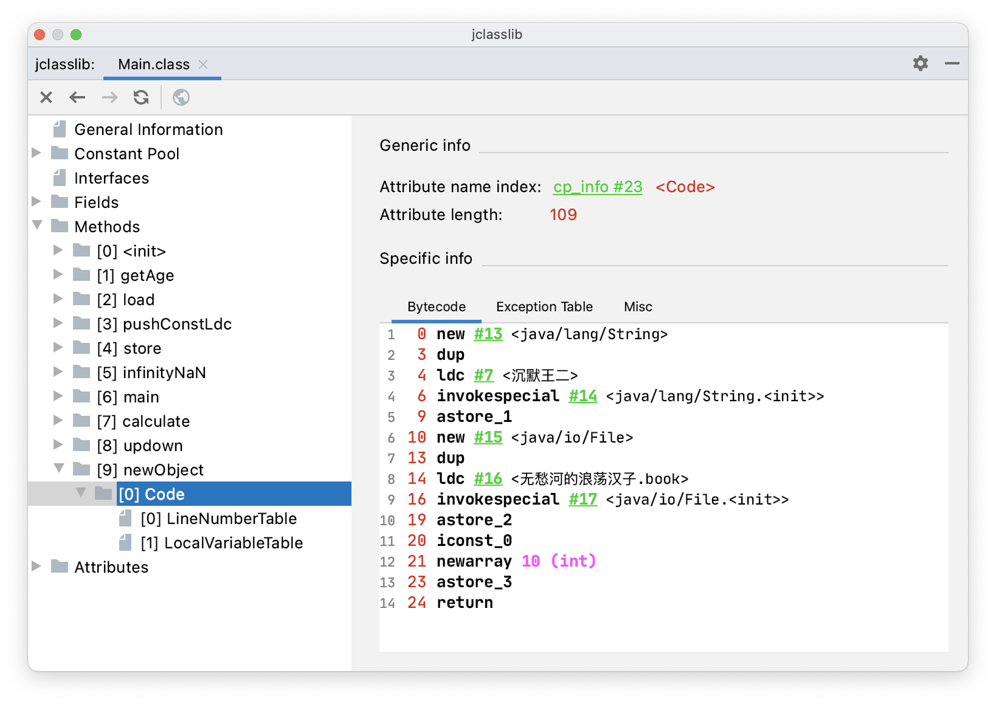
Task: Open settings via the gear icon
Action: point(920,63)
